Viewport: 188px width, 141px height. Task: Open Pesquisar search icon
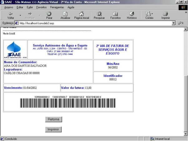pos(99,14)
